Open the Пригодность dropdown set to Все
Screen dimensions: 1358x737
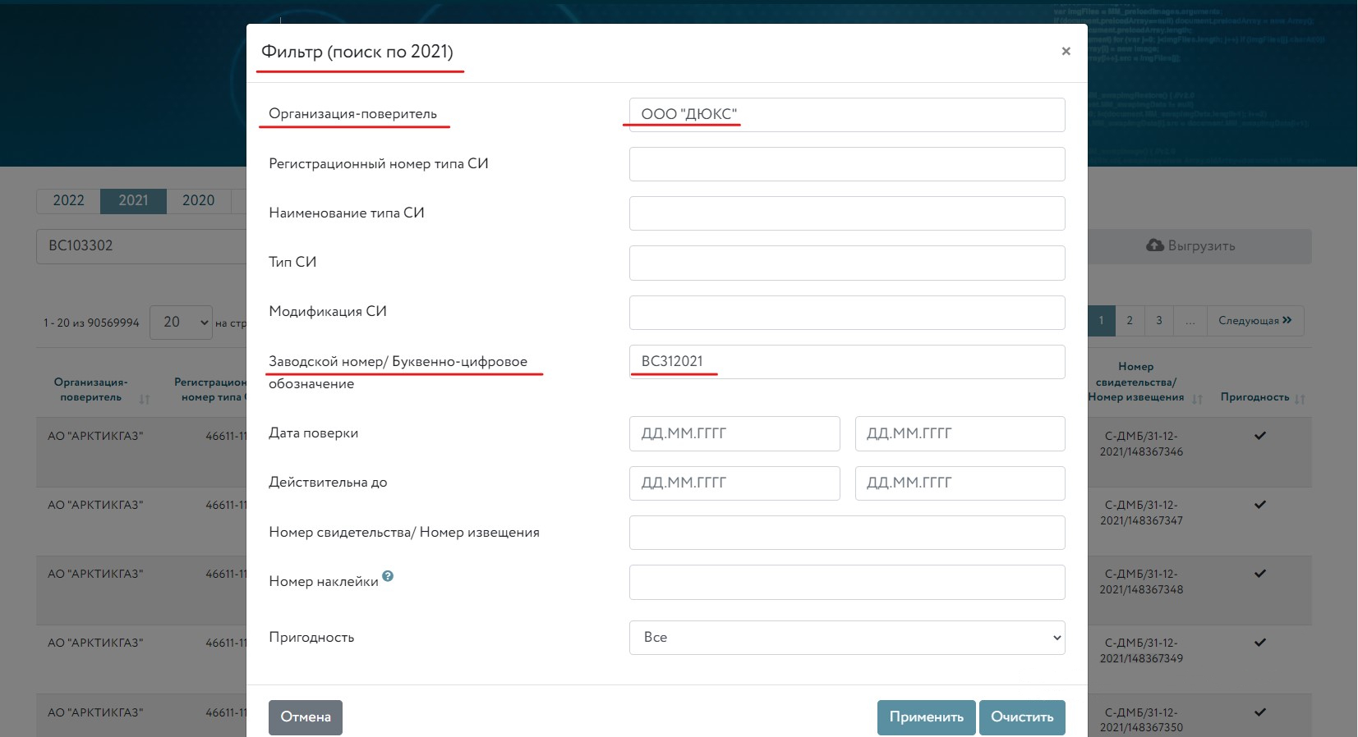846,638
